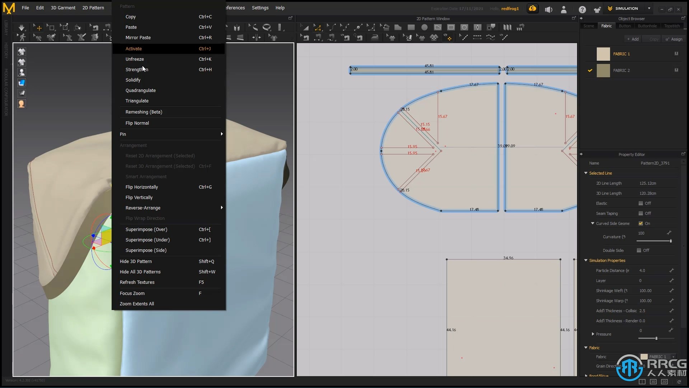Viewport: 689px width, 388px height.
Task: Select the Edit Sewing tool
Action: click(304, 37)
